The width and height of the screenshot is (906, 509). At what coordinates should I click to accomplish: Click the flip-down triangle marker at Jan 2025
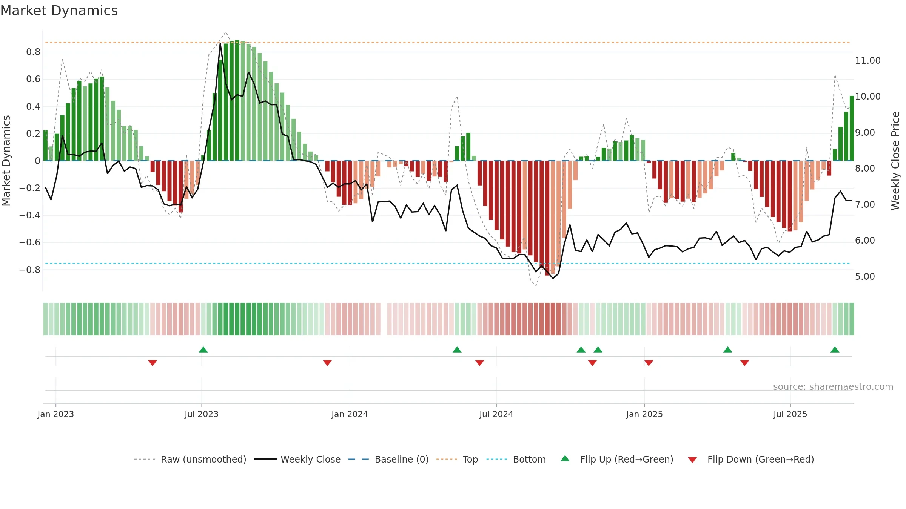click(649, 363)
